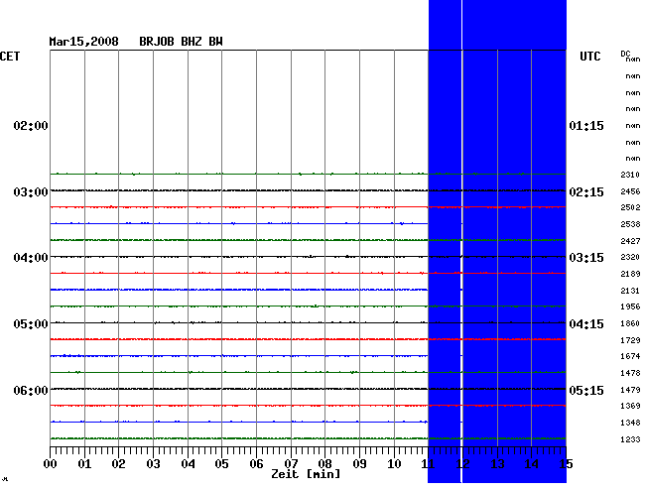Click minute tick label 03
The image size is (645, 490).
(153, 464)
